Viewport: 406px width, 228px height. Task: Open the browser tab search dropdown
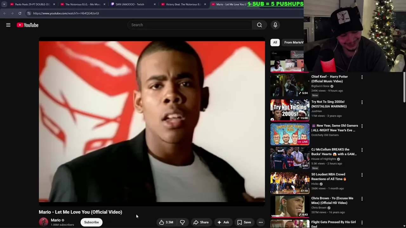4,4
